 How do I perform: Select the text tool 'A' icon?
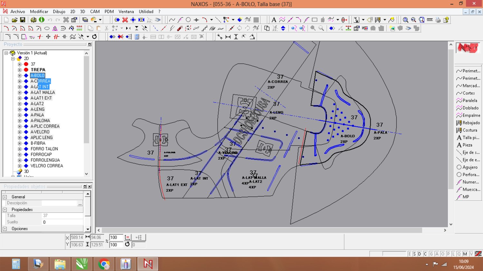point(274,20)
